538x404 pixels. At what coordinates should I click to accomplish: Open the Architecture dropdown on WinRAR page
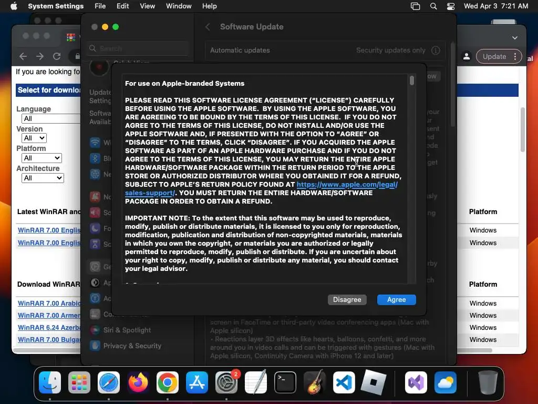43,178
